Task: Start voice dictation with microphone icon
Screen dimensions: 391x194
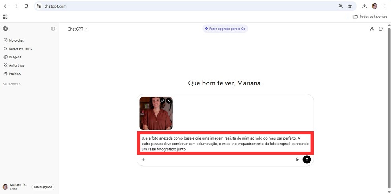Action: [297, 159]
